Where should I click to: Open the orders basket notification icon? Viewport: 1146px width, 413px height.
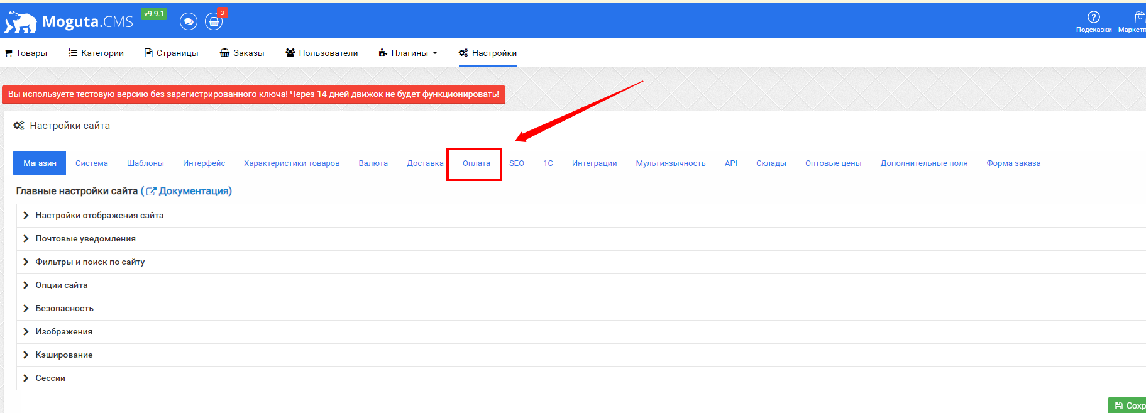tap(214, 22)
